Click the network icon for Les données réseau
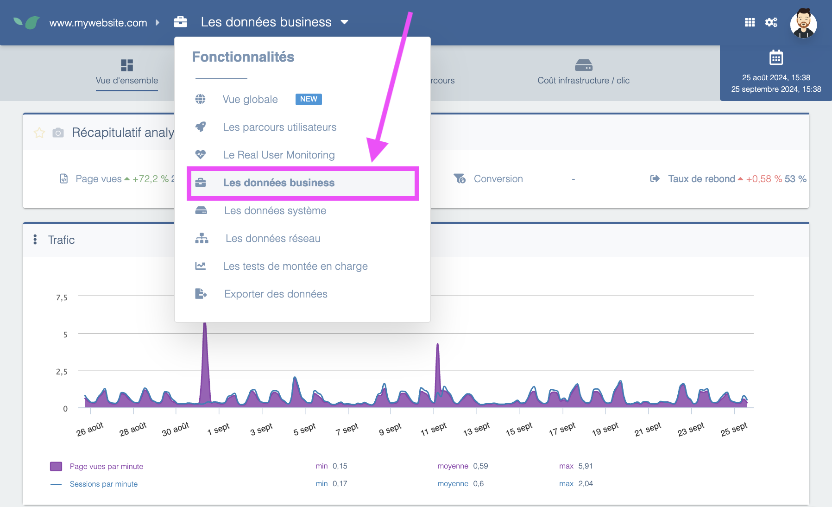832x507 pixels. (x=202, y=238)
